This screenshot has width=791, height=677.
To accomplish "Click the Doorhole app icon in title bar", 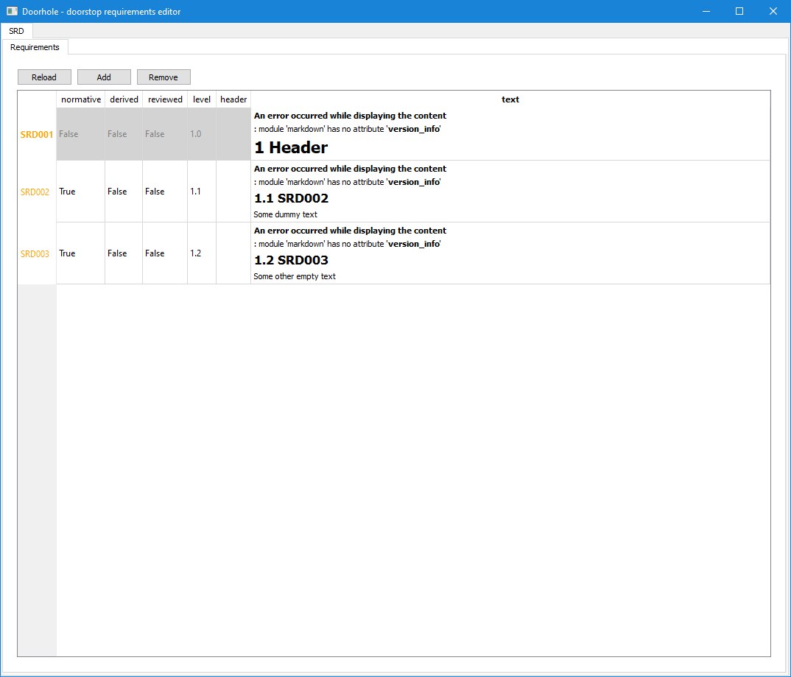I will [x=10, y=11].
